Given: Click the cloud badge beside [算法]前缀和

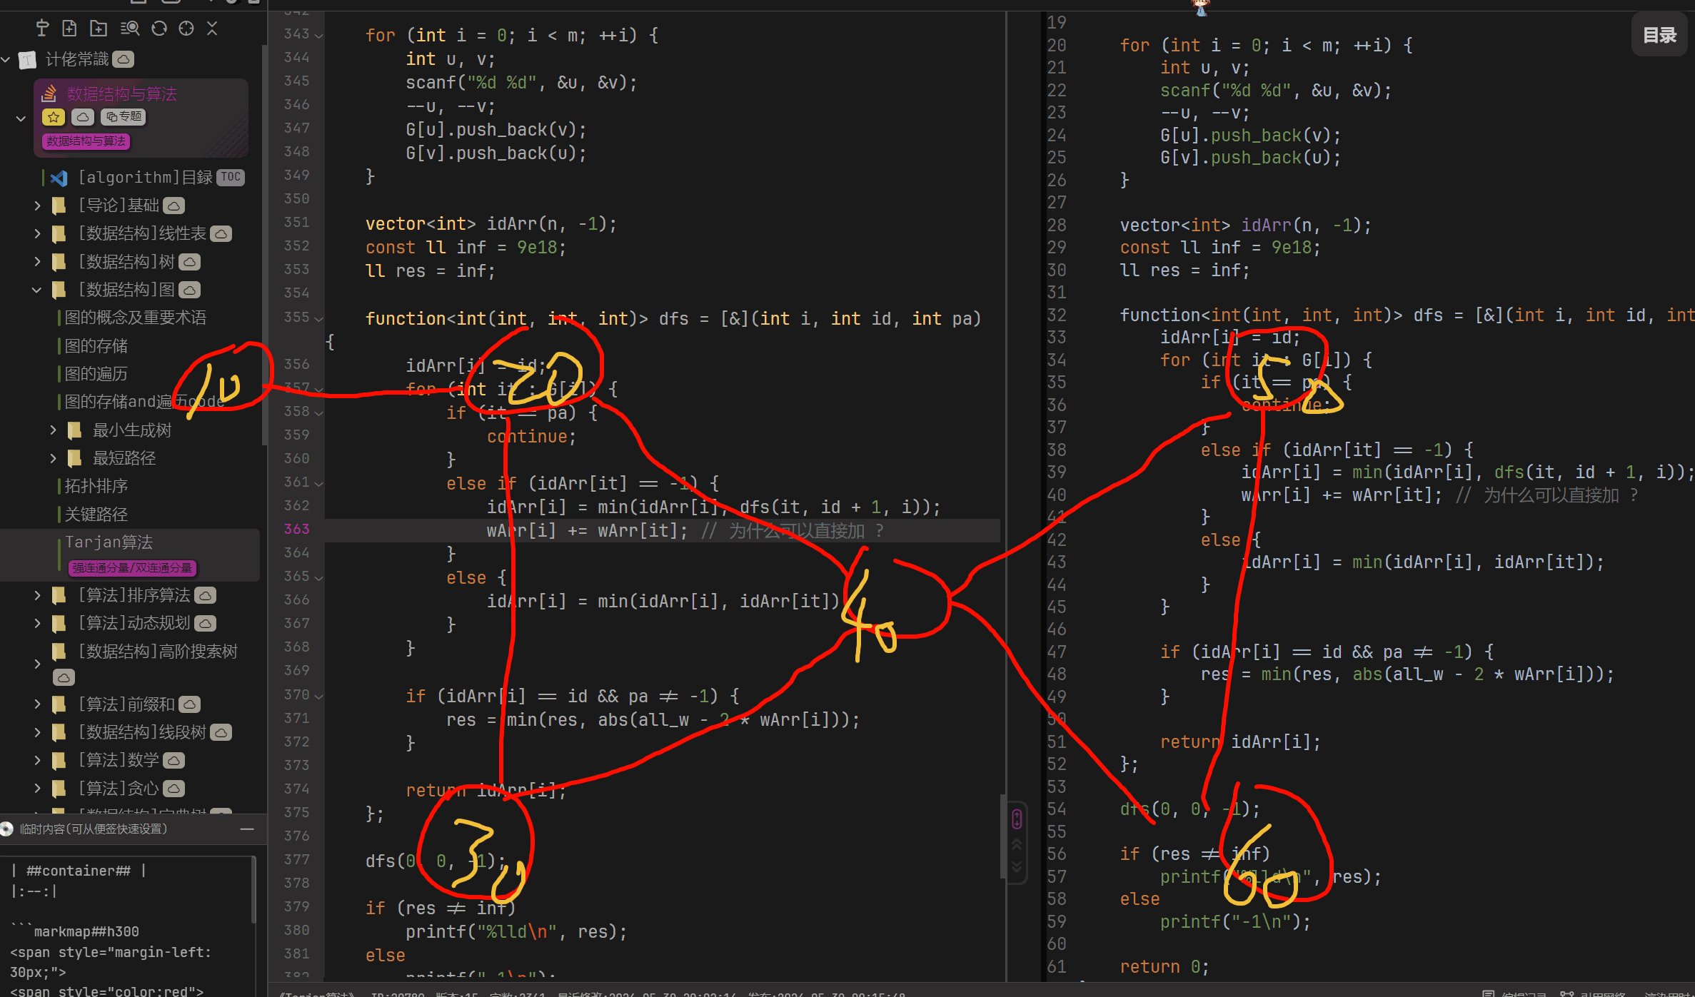Looking at the screenshot, I should (x=189, y=704).
